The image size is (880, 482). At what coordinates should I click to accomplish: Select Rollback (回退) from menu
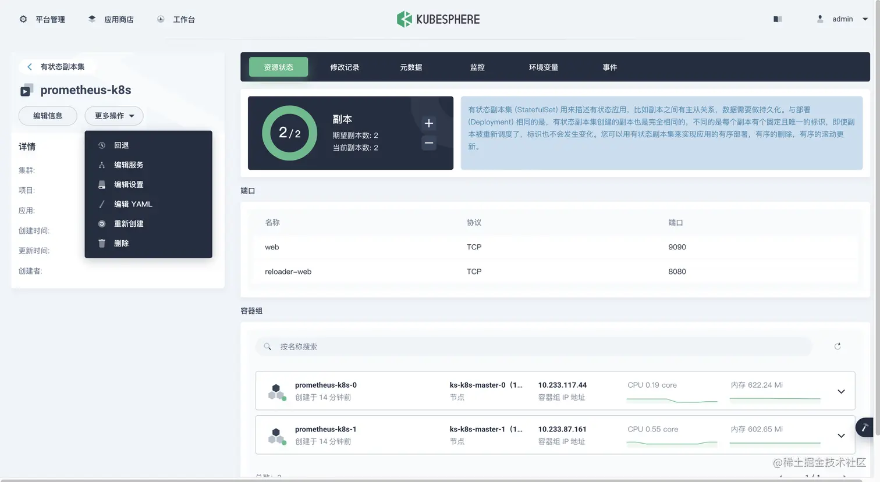tap(148, 145)
